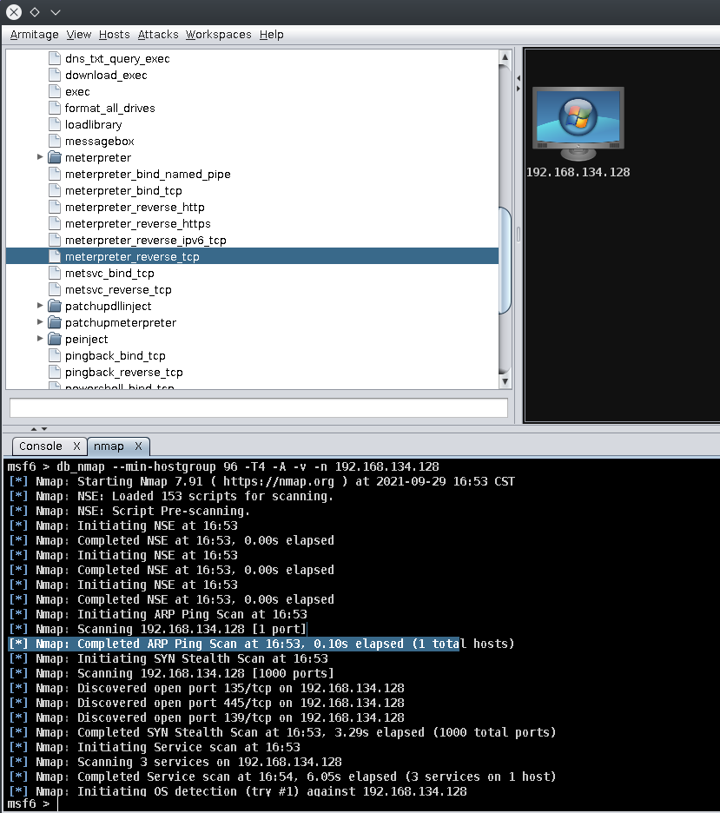Viewport: 720px width, 813px height.
Task: Click the download_exec file icon
Action: point(55,76)
